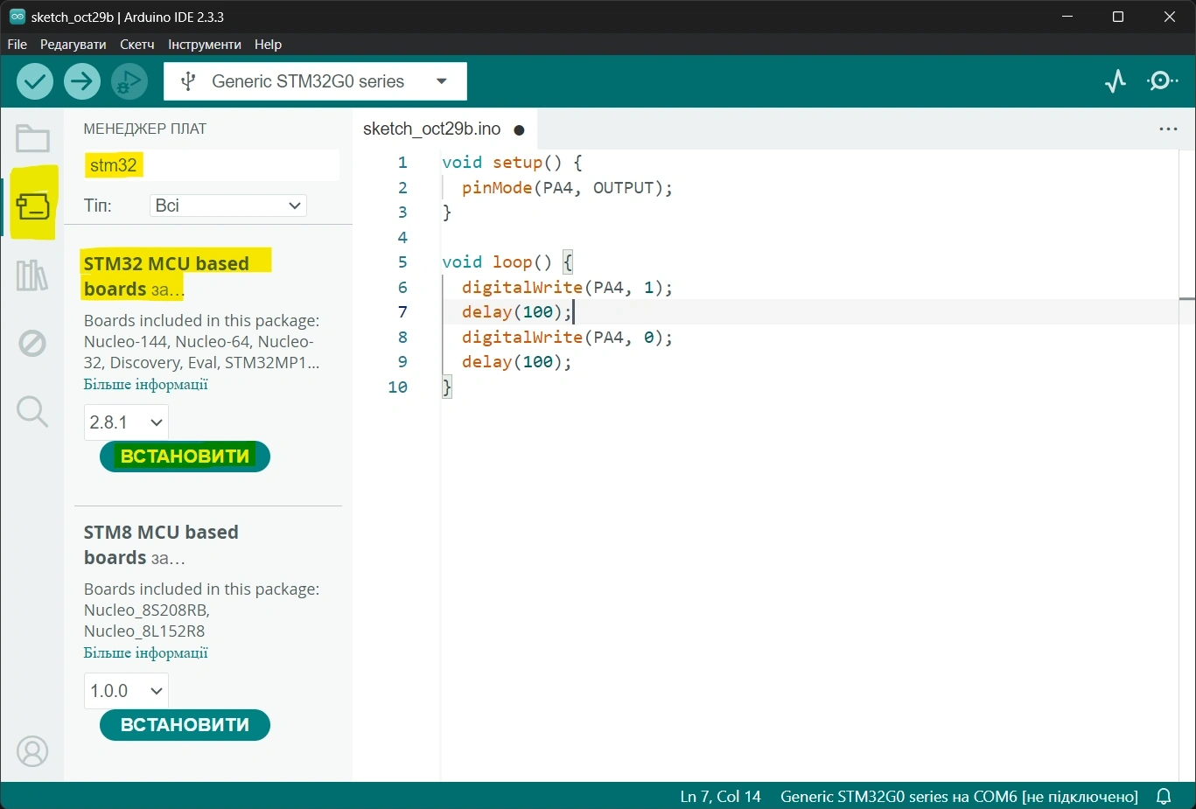Click the Verify sketch checkmark button
This screenshot has width=1196, height=809.
[x=35, y=81]
